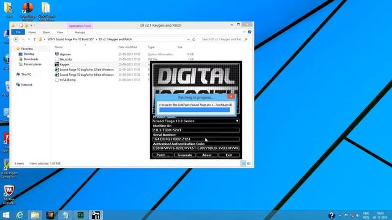Click the Machine ID field
392x220 pixels.
click(x=196, y=130)
